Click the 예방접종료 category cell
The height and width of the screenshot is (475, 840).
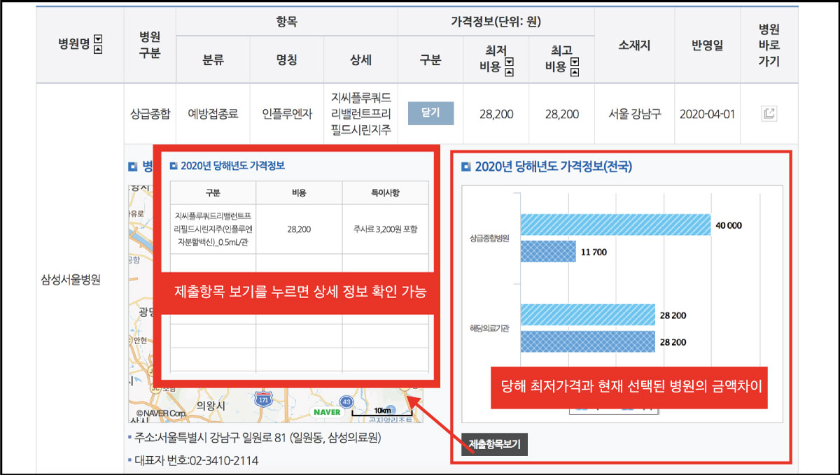pyautogui.click(x=213, y=113)
